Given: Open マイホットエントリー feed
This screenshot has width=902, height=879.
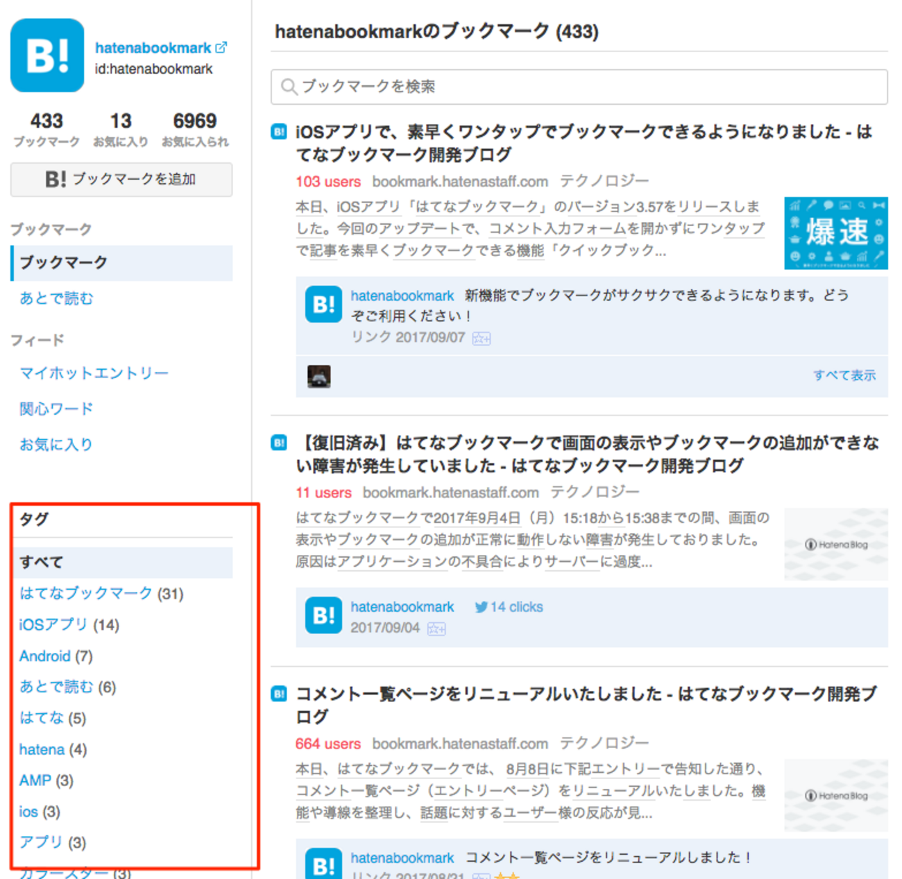Looking at the screenshot, I should click(x=94, y=373).
